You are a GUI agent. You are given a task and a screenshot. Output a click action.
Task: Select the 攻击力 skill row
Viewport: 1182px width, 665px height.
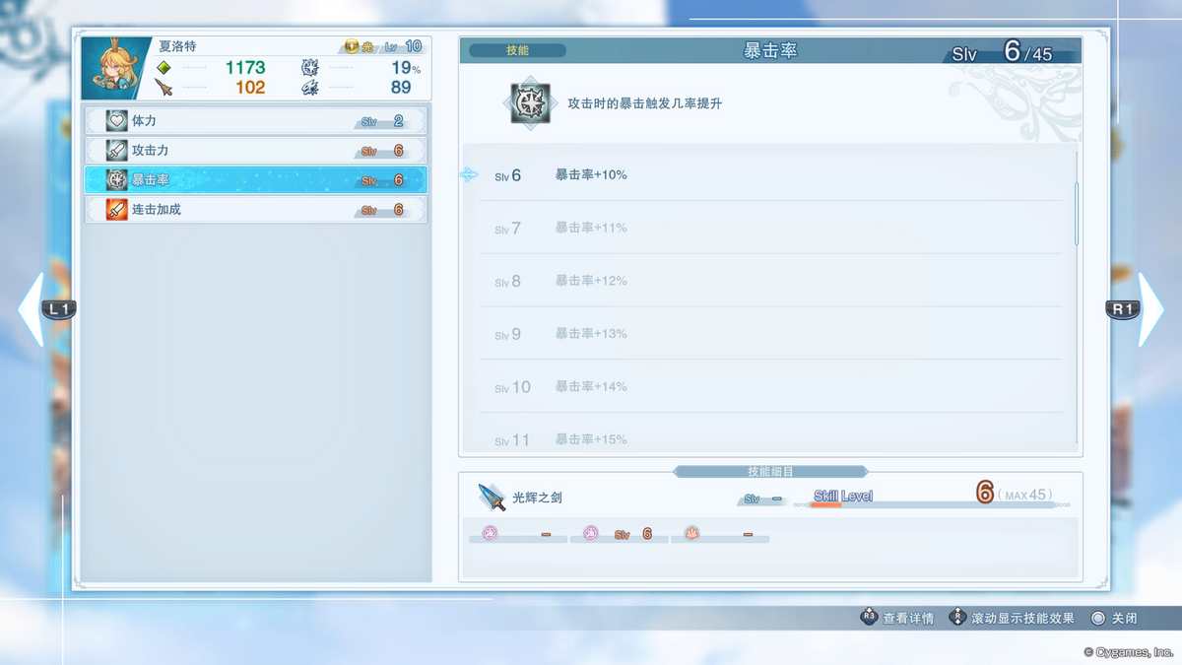tap(256, 151)
